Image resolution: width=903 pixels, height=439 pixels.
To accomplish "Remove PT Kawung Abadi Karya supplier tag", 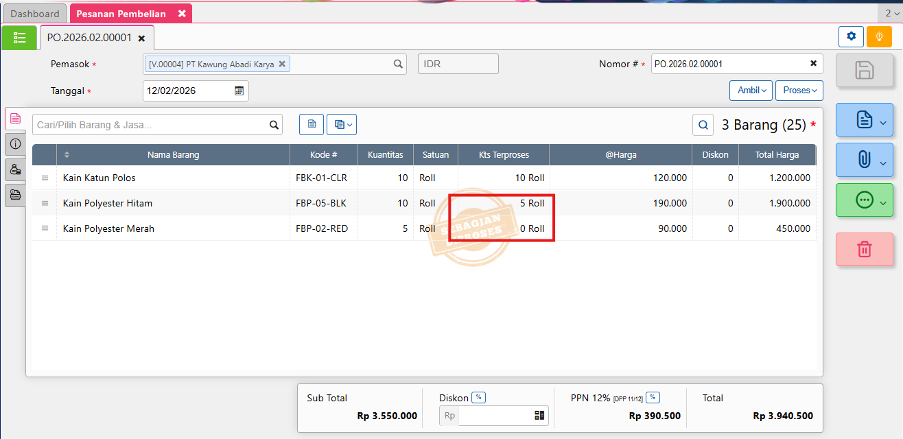I will [x=282, y=64].
